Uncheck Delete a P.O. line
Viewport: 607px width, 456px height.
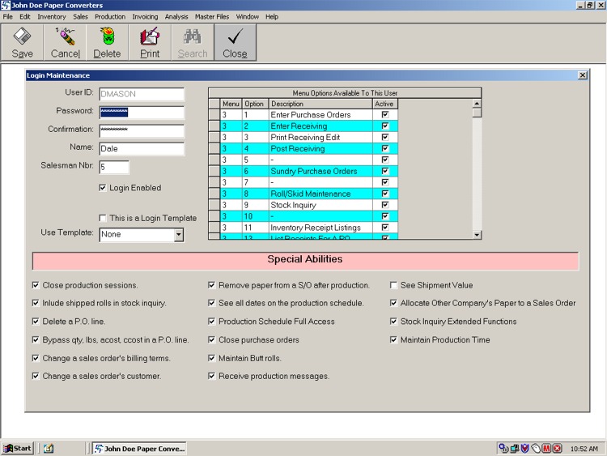pos(36,322)
